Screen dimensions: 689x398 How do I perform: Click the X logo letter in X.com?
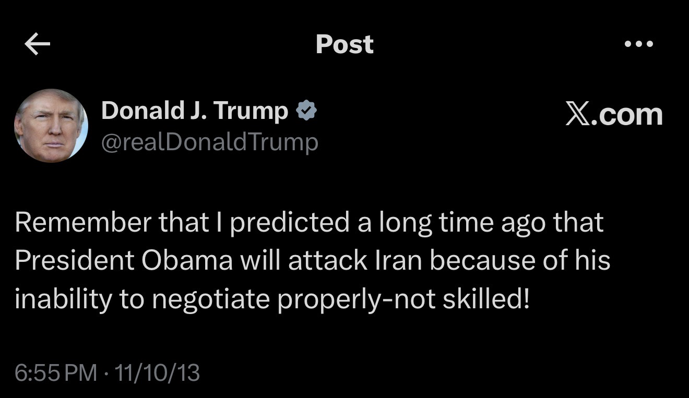(x=578, y=114)
